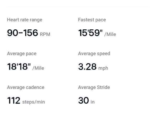Click the Fastest pace label

[x=92, y=20]
